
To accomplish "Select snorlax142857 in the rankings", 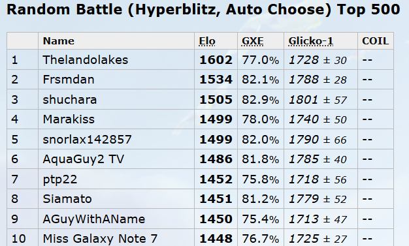I will click(x=87, y=140).
